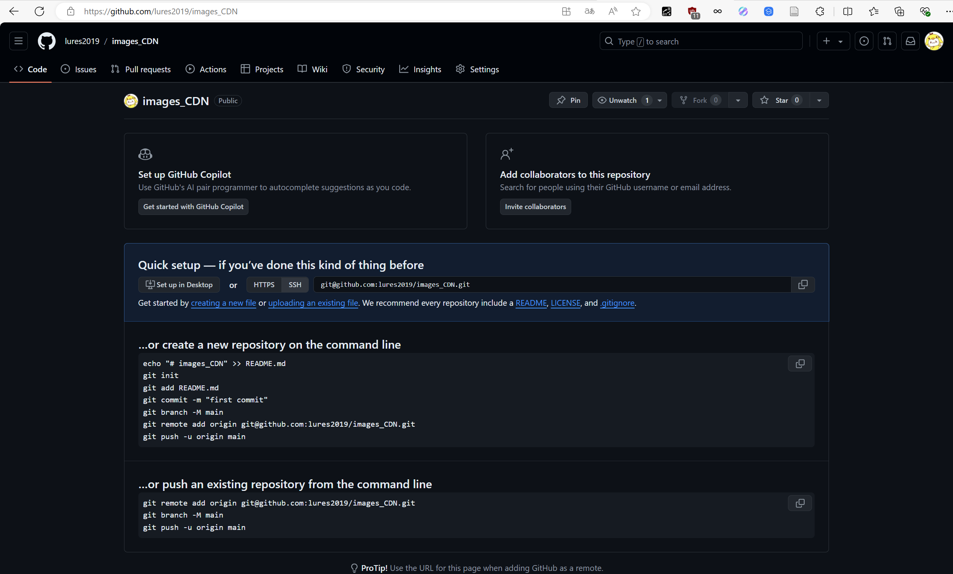Copy the SSH repository URL
The image size is (953, 574).
[x=803, y=284]
